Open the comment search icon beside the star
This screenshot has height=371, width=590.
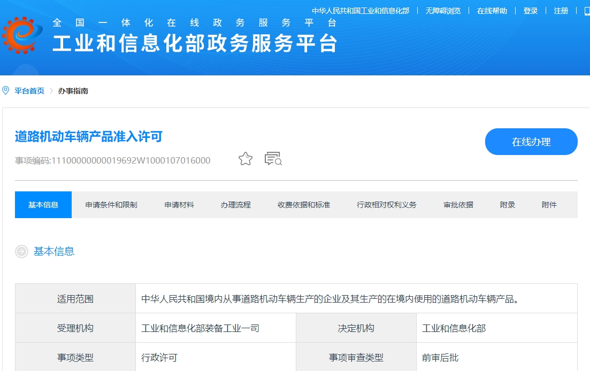[273, 158]
